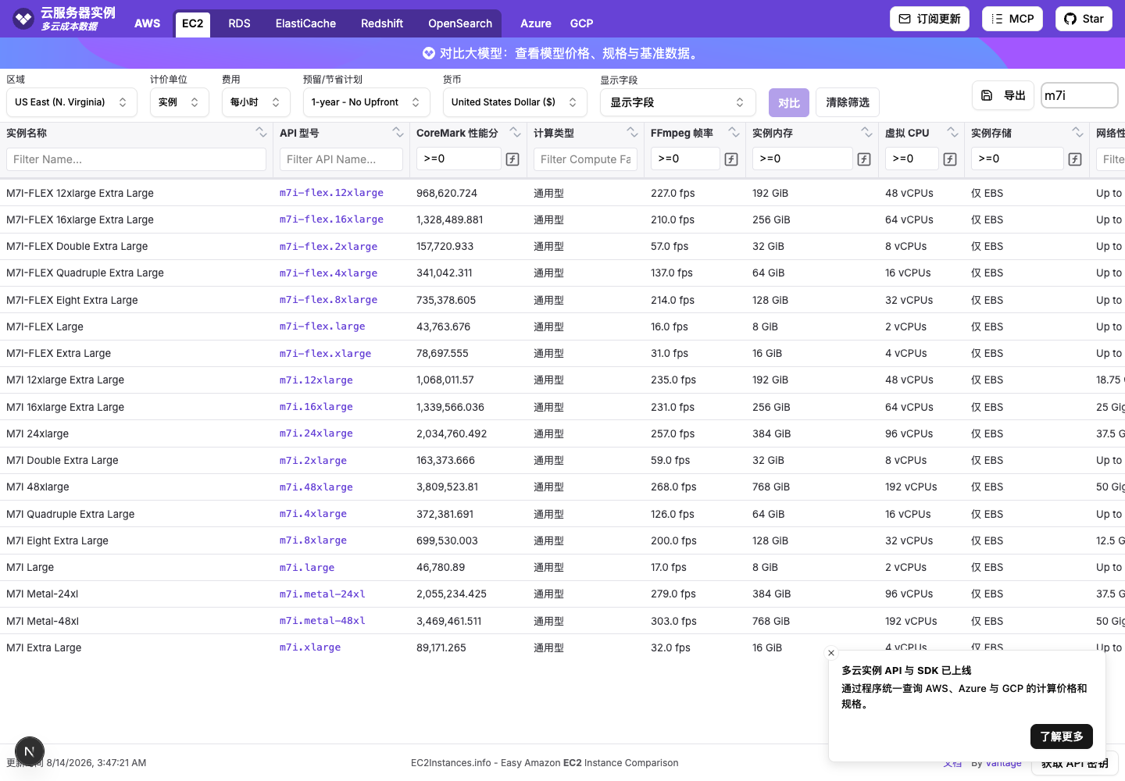Open the 区域 US East dropdown
This screenshot has width=1125, height=781.
coord(72,102)
